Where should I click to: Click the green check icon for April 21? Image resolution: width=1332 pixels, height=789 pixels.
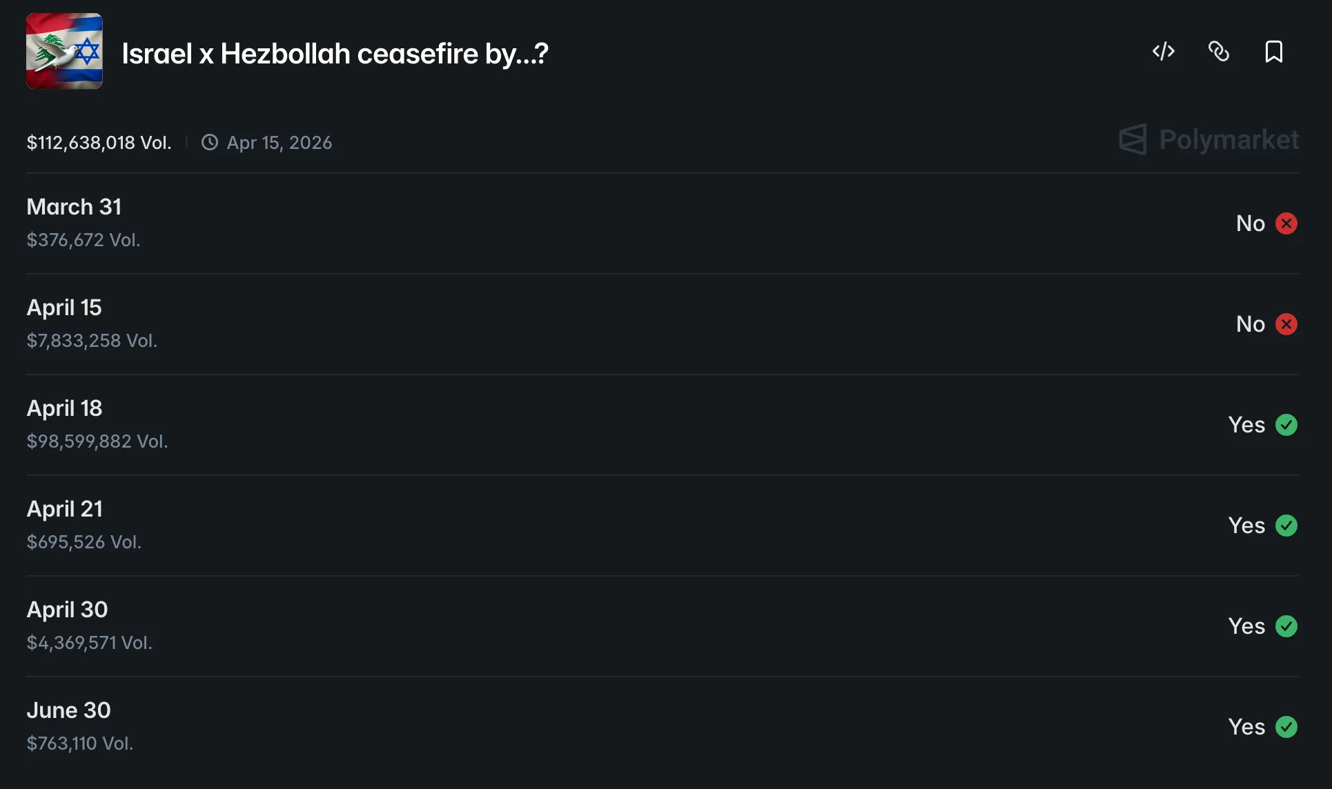pos(1286,526)
